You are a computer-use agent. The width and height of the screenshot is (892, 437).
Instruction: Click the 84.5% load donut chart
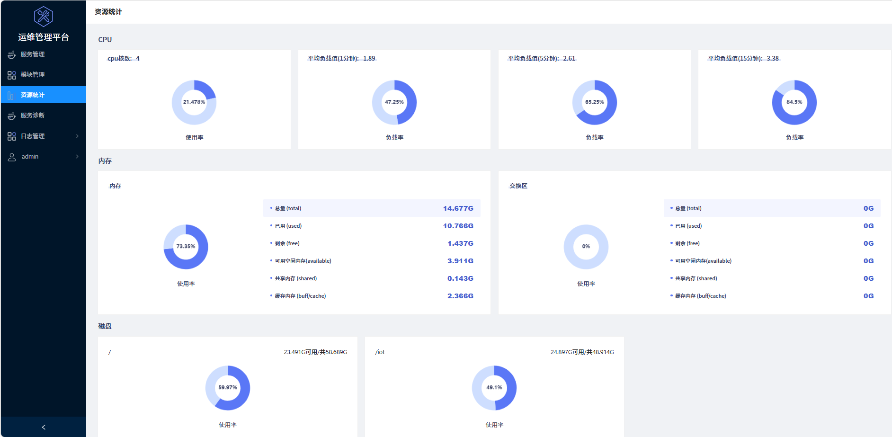794,102
